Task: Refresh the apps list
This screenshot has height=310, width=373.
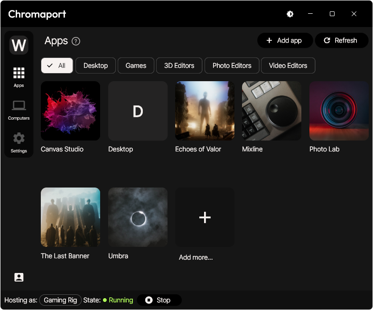Action: (341, 40)
